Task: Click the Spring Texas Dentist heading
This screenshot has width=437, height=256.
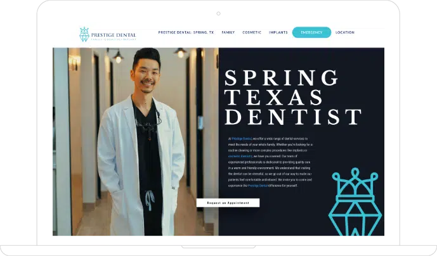Action: point(293,98)
